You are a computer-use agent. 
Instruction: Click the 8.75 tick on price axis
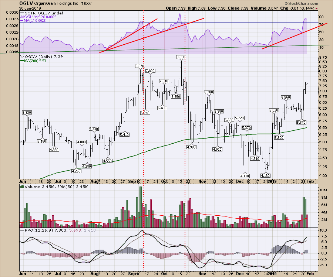[x=323, y=58]
